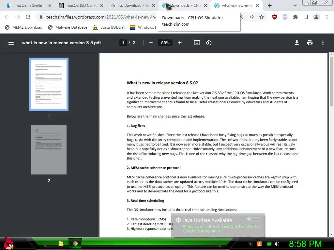Open a new browser tab
The image size is (334, 250).
point(270,6)
